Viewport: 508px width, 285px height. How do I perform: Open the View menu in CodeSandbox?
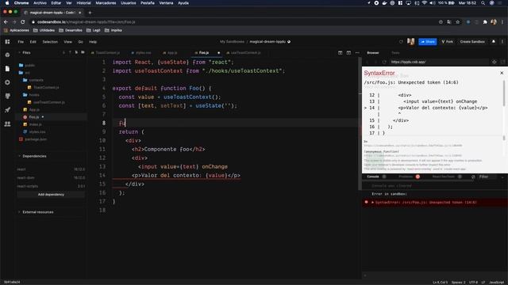67,42
